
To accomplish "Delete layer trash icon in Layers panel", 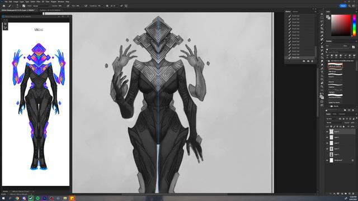I will [x=353, y=194].
